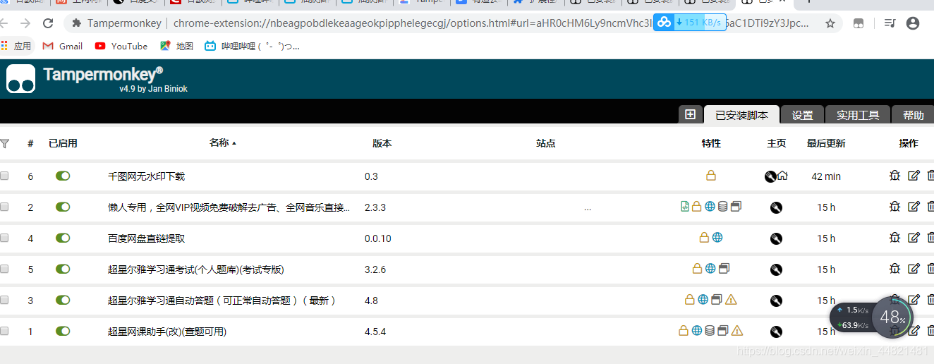
Task: Click windows icon in 超星尔雅学习通考试 row
Action: [724, 269]
